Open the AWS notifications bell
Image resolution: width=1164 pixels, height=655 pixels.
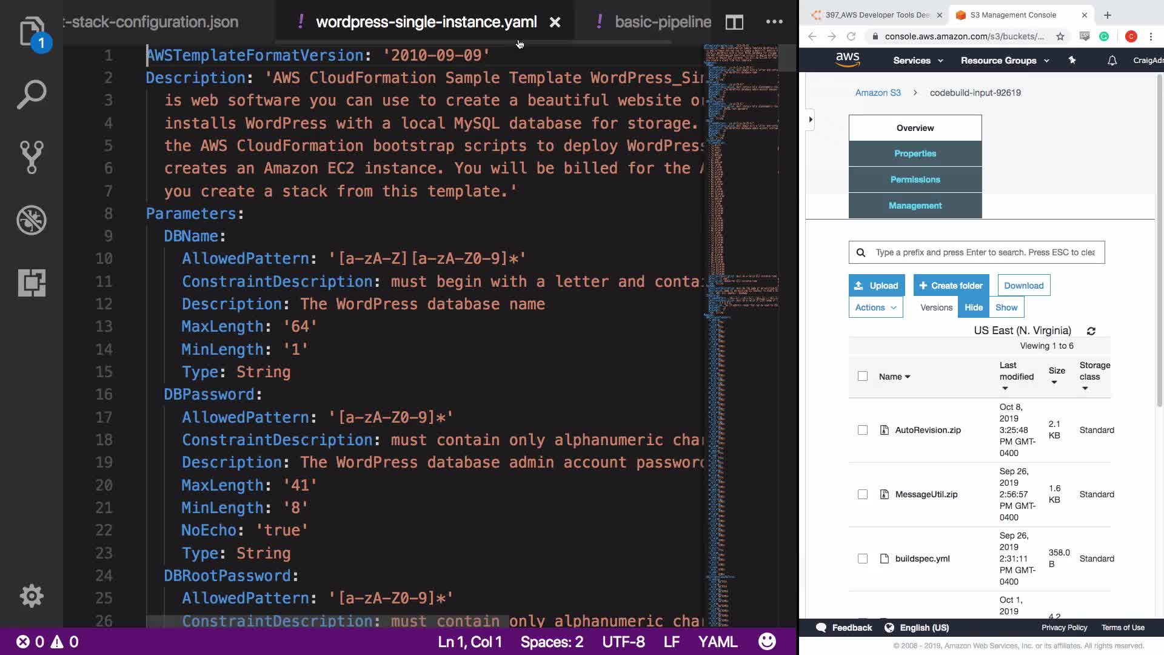[1112, 61]
